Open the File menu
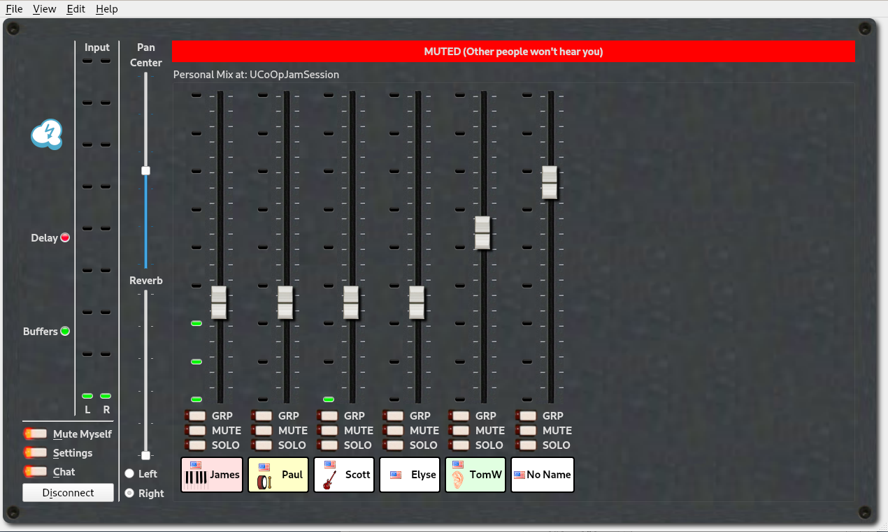Screen dimensions: 888x532 (x=14, y=9)
